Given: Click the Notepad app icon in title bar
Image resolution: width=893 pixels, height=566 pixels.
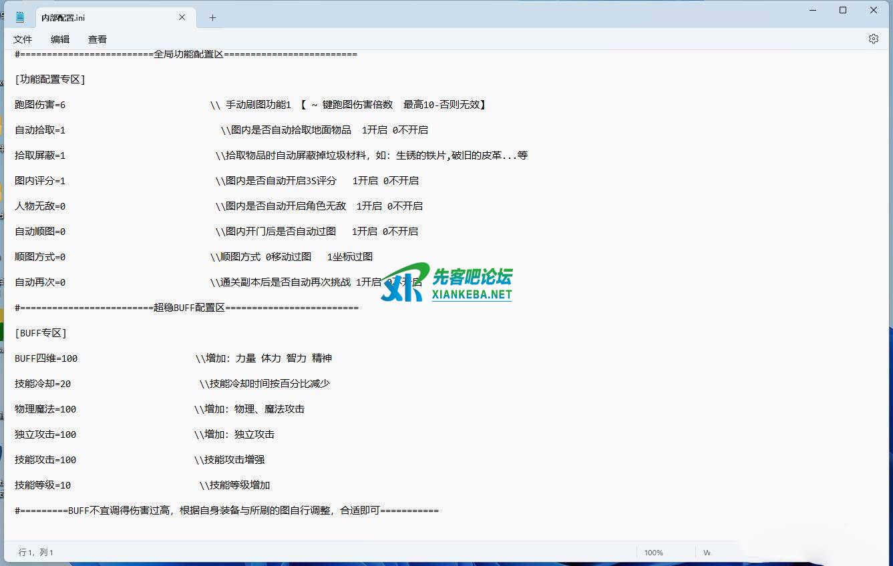Looking at the screenshot, I should click(x=20, y=17).
